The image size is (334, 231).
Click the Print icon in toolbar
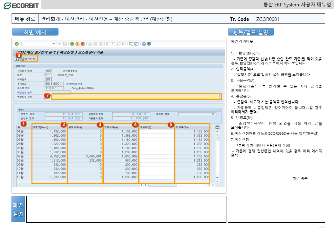pyautogui.click(x=90, y=44)
